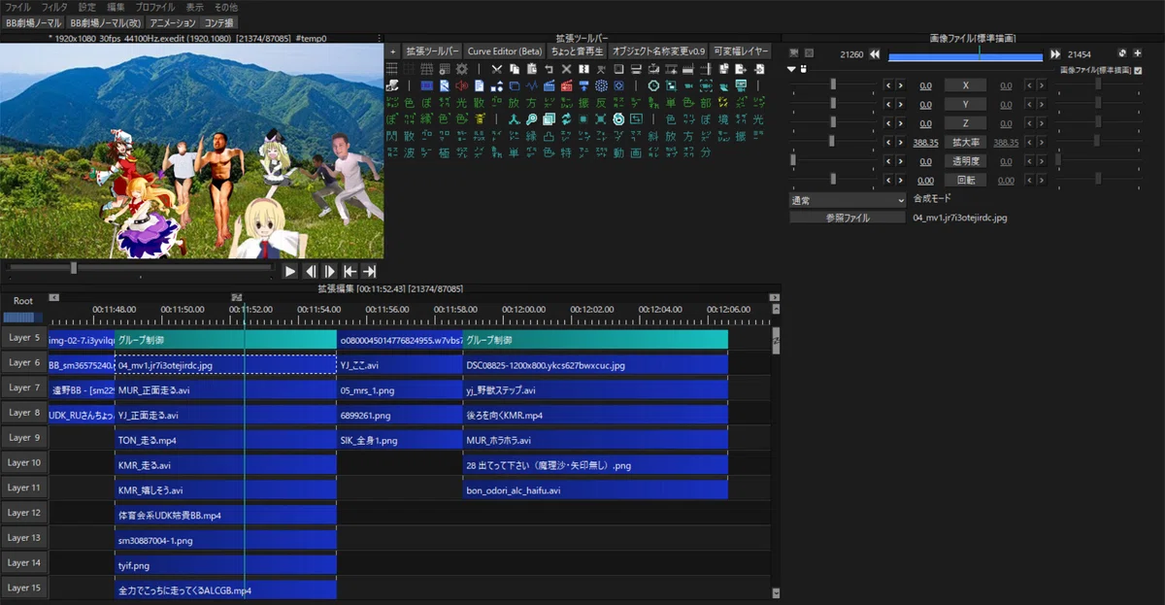Click the 拡大率 parameter button
This screenshot has width=1165, height=605.
(x=965, y=142)
